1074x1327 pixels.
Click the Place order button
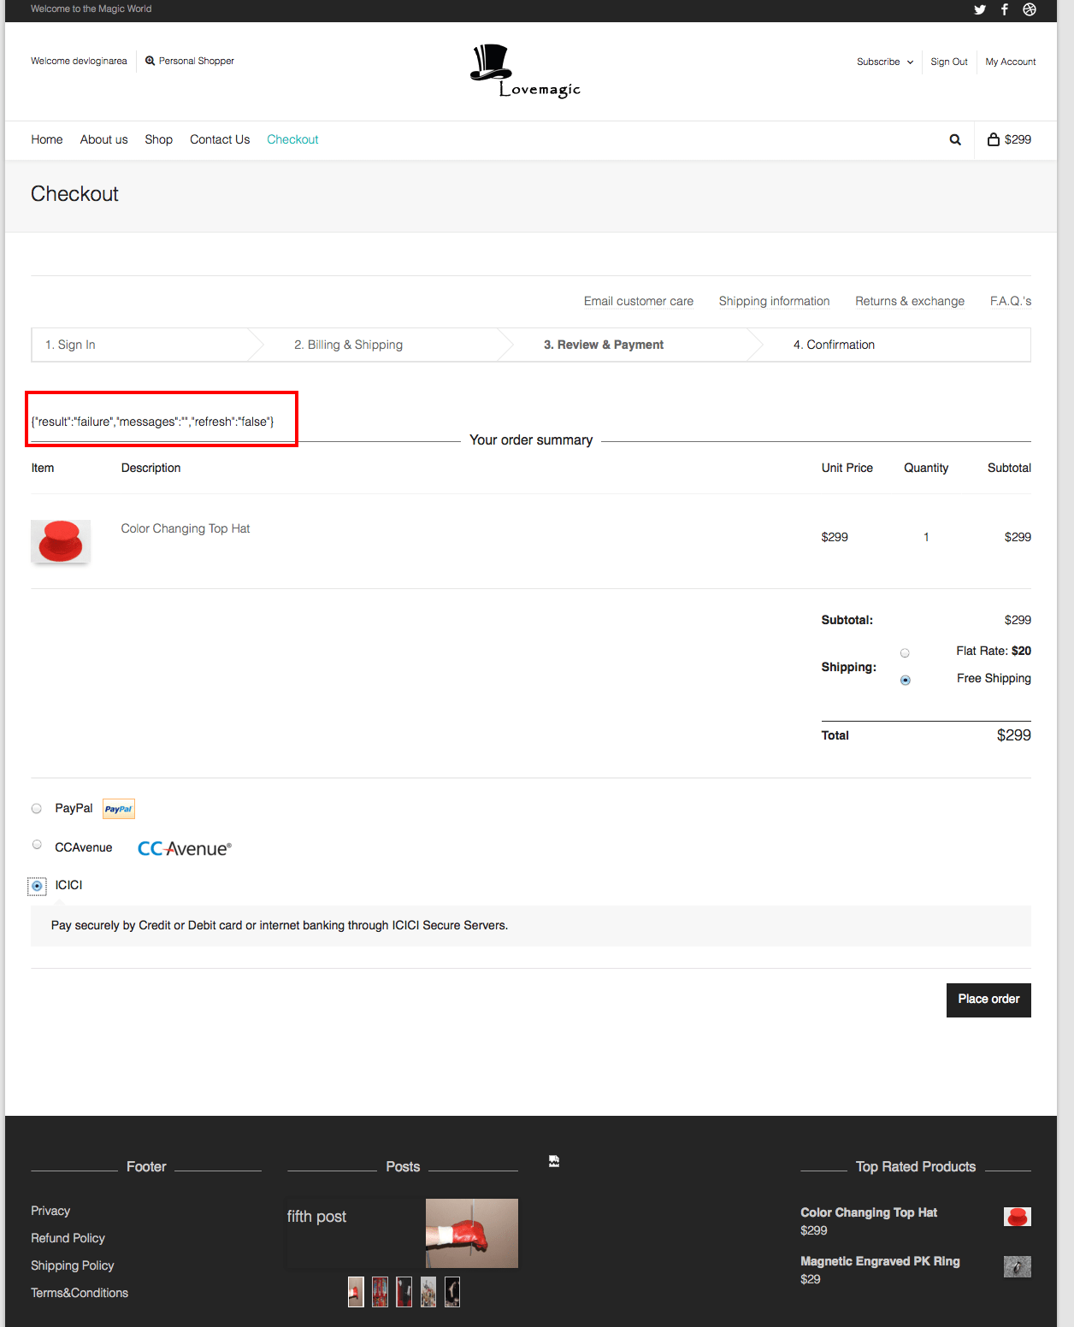coord(988,1000)
